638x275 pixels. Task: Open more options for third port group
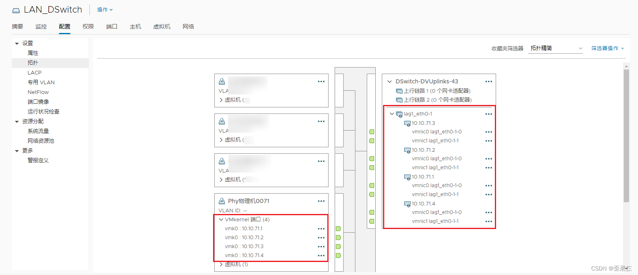pyautogui.click(x=321, y=161)
